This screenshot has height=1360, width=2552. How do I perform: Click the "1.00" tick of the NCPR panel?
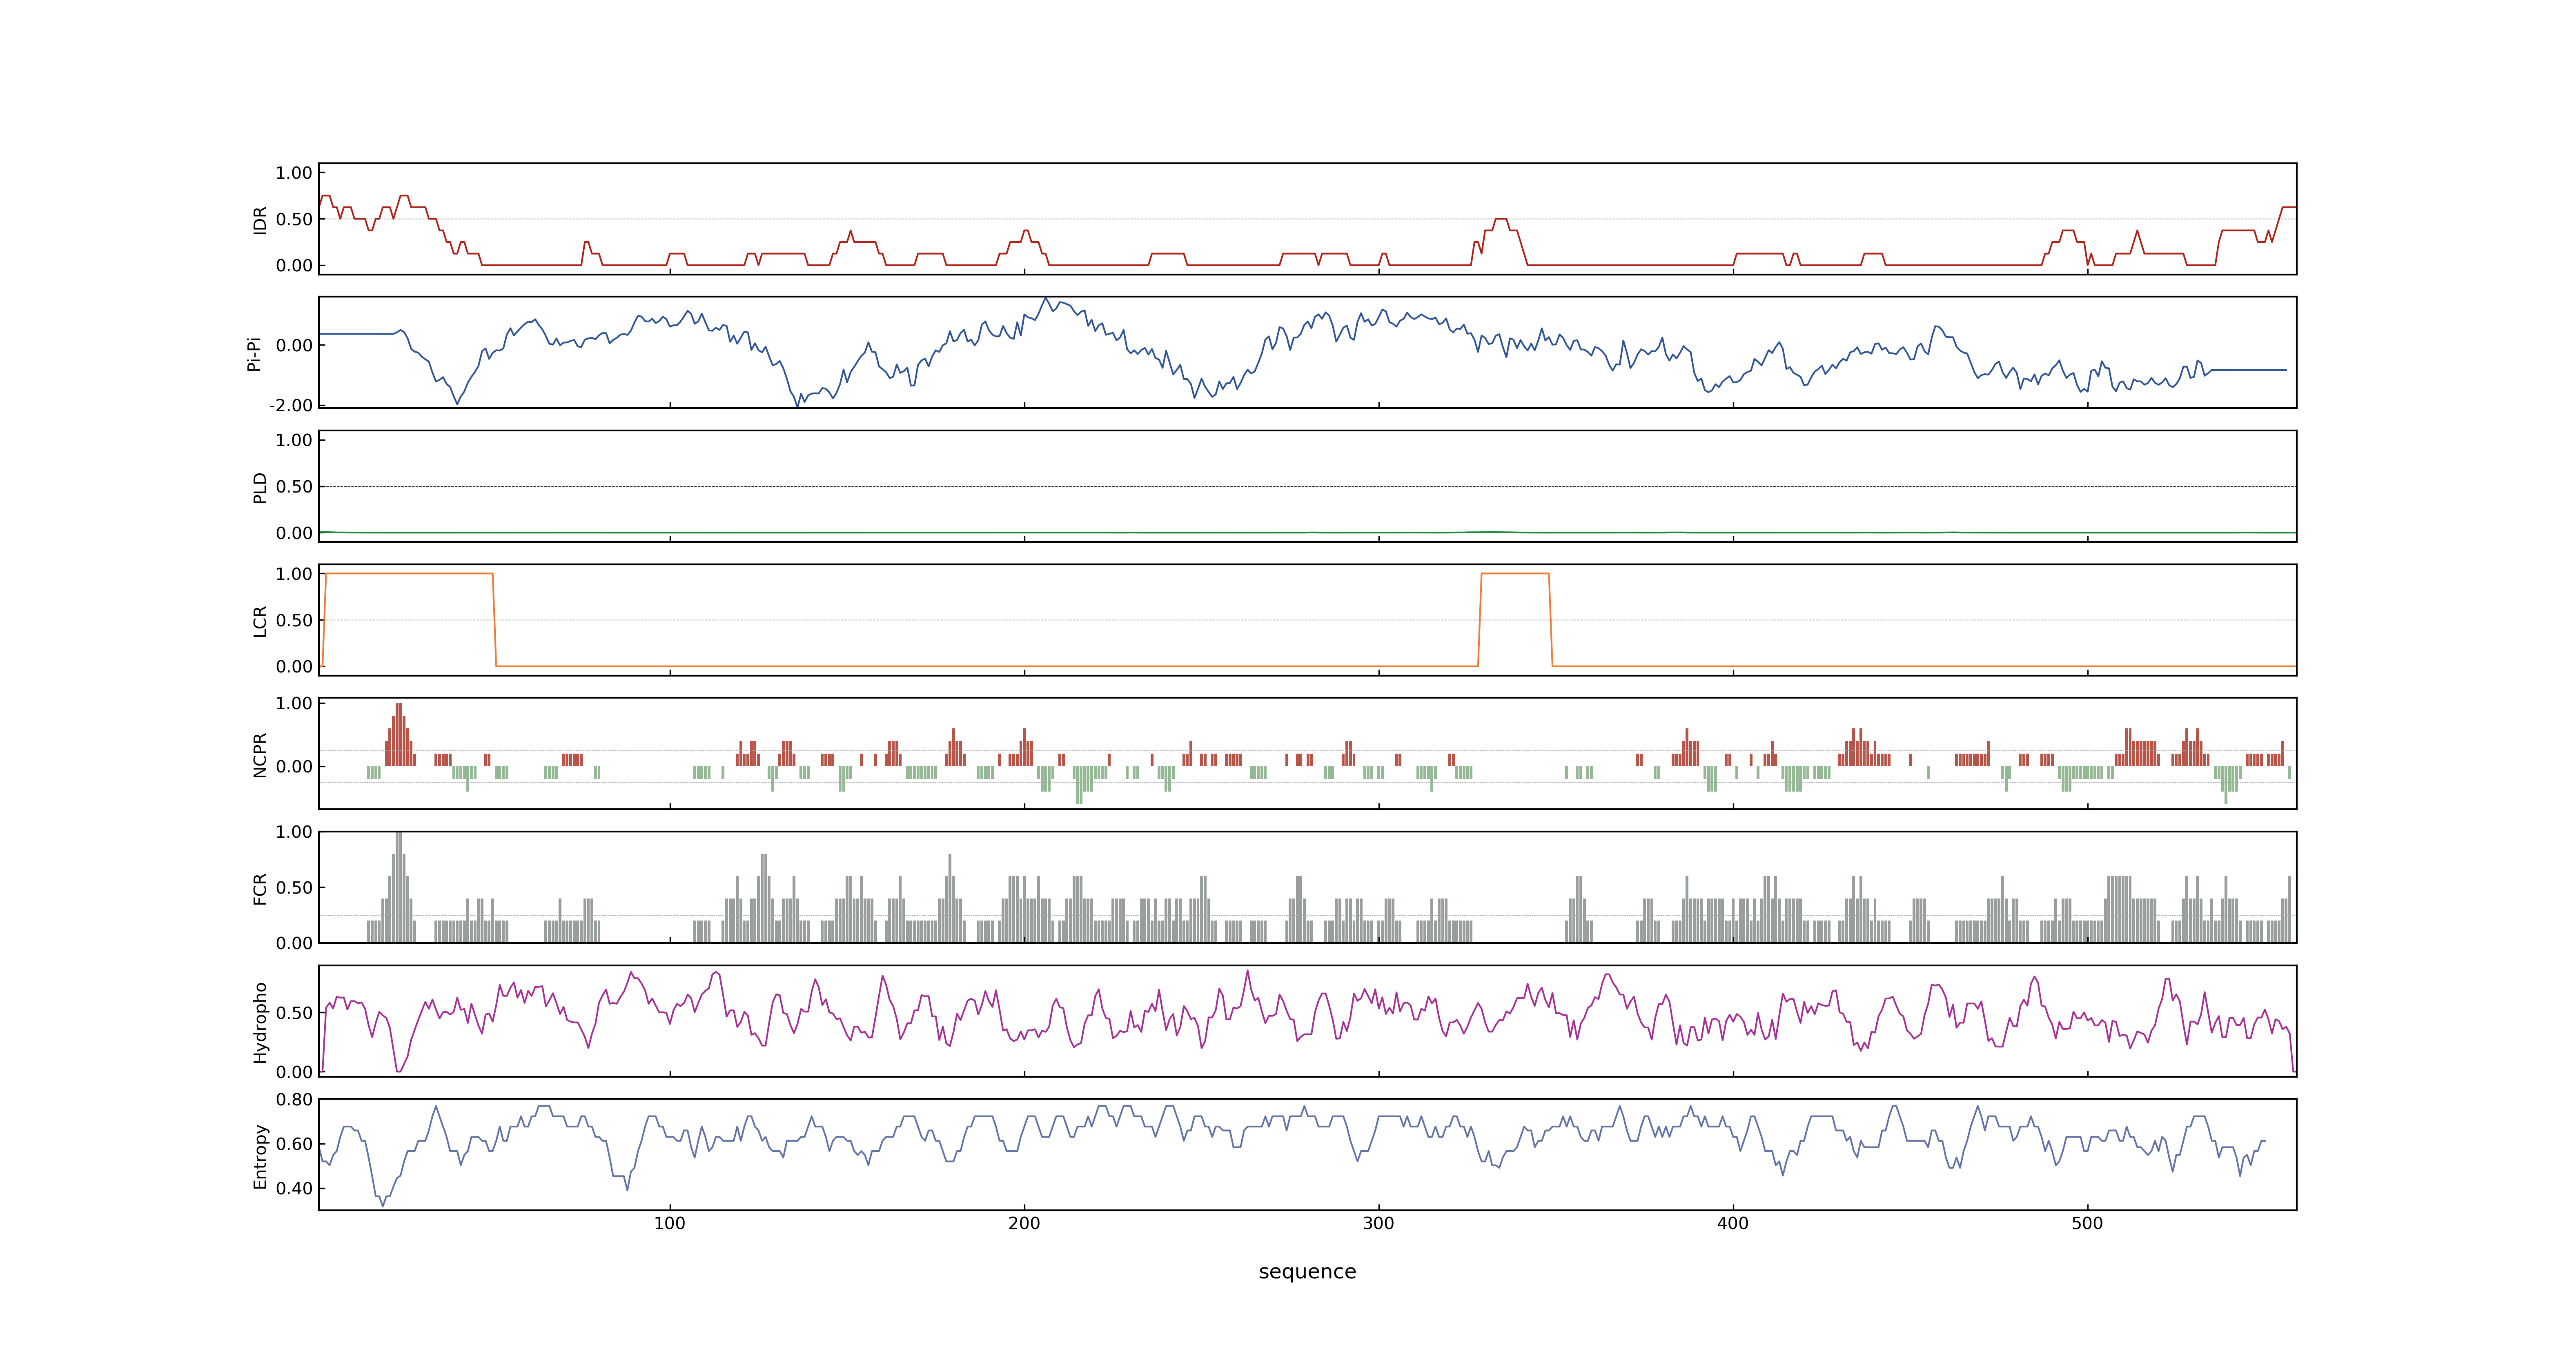coord(294,704)
